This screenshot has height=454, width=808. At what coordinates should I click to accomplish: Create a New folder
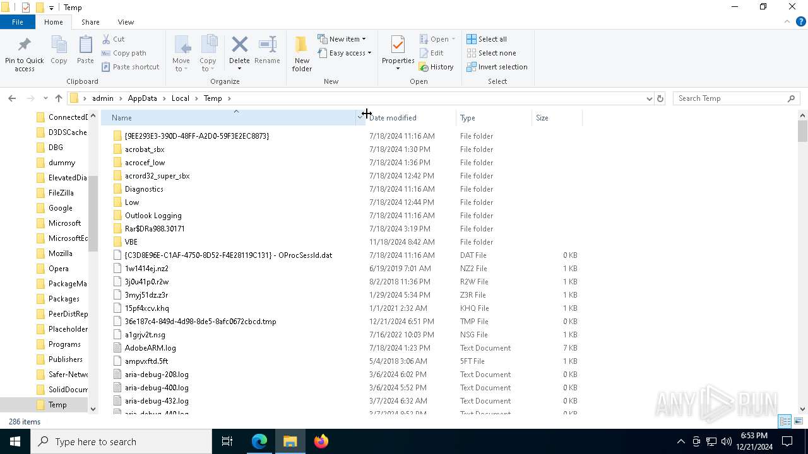coord(302,53)
